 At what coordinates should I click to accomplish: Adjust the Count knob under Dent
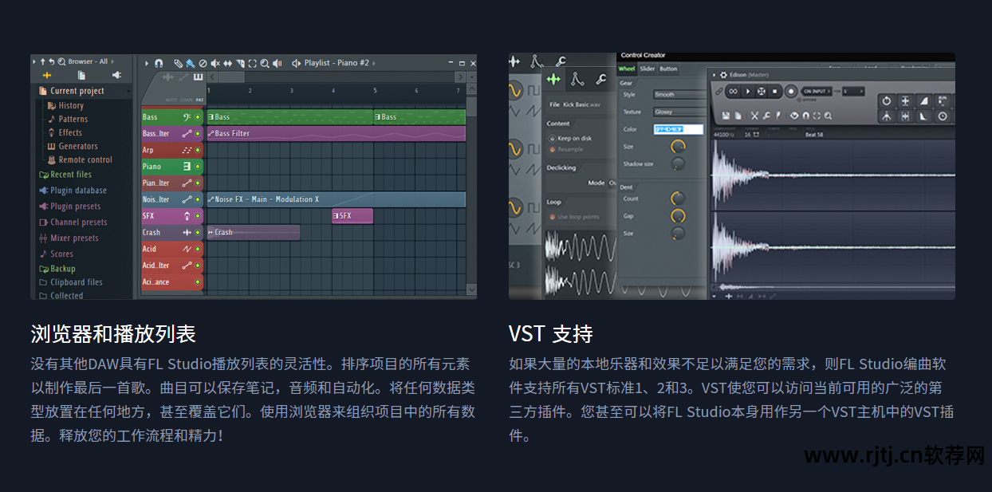pos(678,198)
